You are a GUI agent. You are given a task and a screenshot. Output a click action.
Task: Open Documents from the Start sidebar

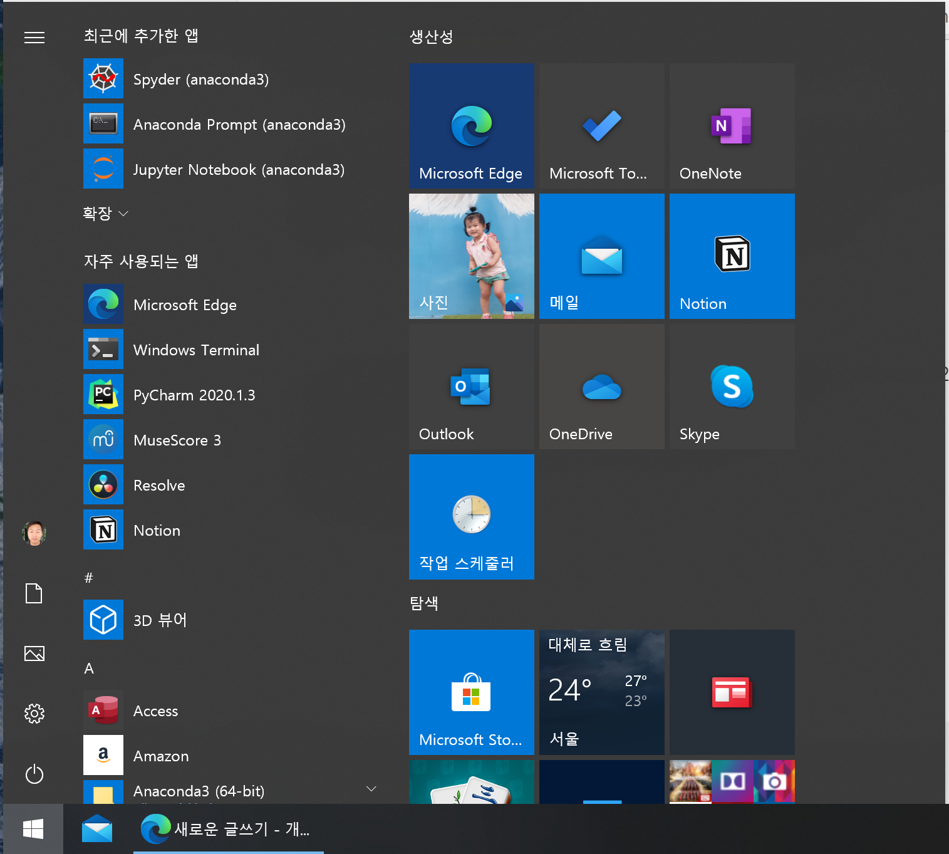click(x=34, y=593)
